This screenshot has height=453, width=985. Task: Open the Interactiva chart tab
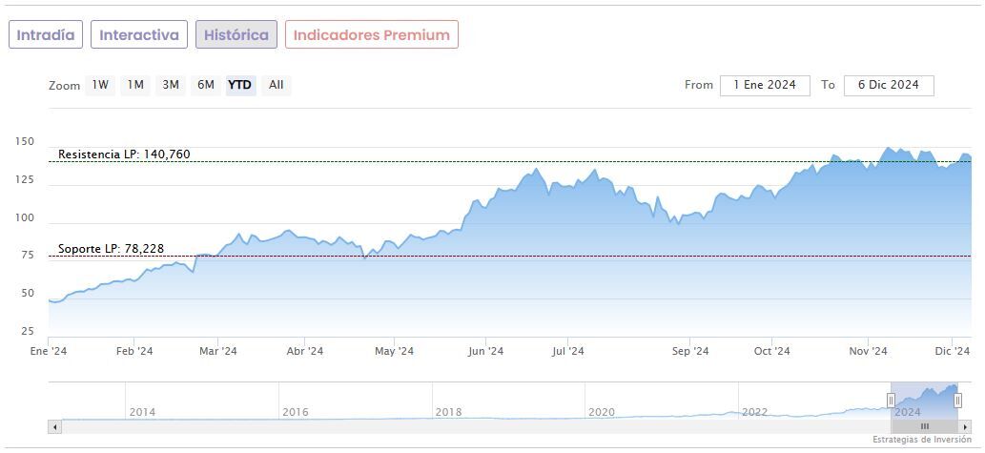point(139,35)
